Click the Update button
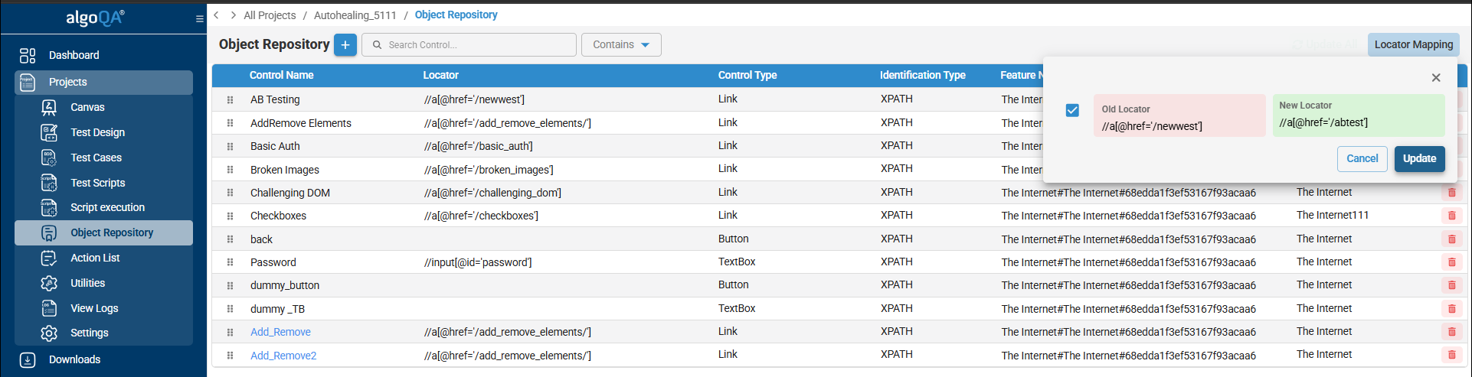Screen dimensions: 1472x377 [1419, 158]
